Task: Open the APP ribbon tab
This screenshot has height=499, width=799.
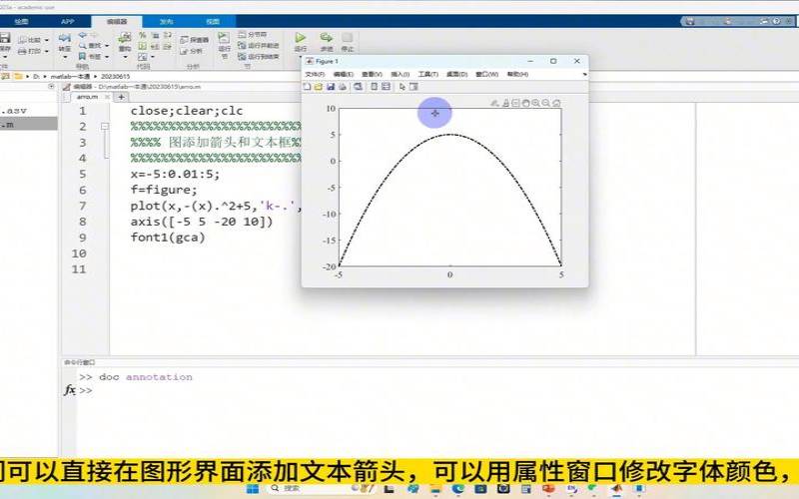Action: tap(67, 21)
